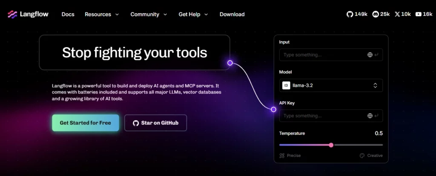Click the Temperature slider handle
This screenshot has height=176, width=436.
click(x=331, y=145)
